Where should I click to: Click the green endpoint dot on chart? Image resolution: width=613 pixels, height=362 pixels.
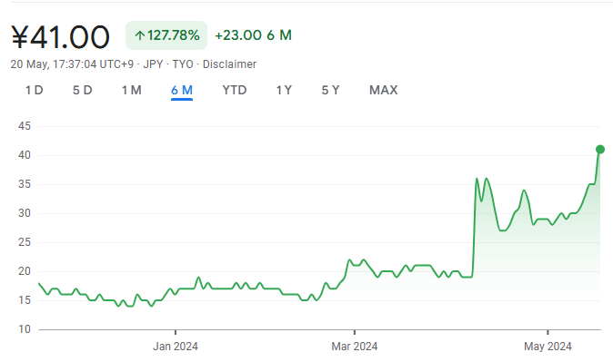click(600, 149)
